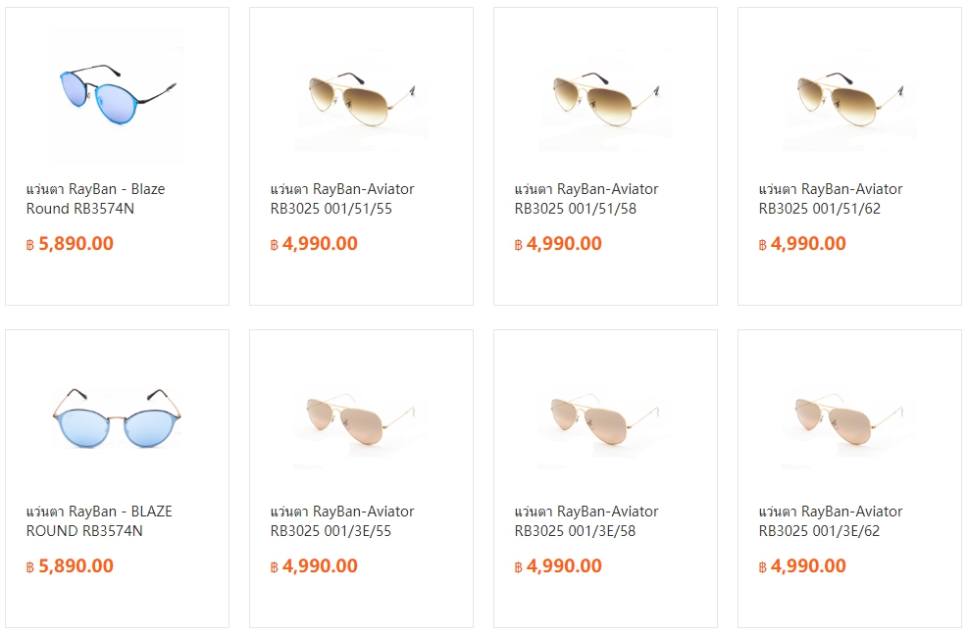Open the 'RayBan-Aviator RB3025 001/51/58' title link
Screen dimensions: 968x635
586,199
